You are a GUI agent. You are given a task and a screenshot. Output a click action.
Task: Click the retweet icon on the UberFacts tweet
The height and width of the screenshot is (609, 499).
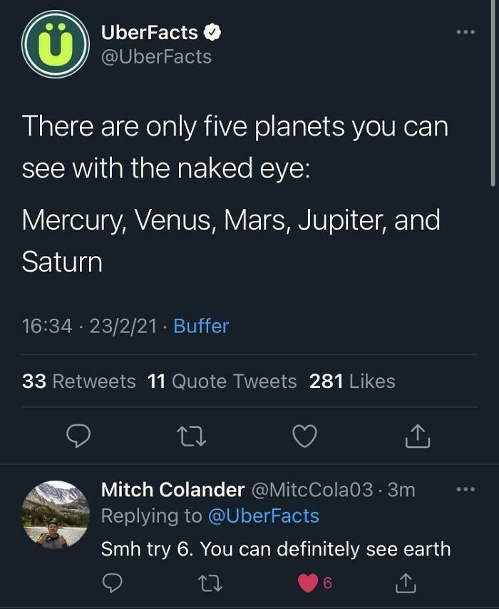[x=190, y=436]
